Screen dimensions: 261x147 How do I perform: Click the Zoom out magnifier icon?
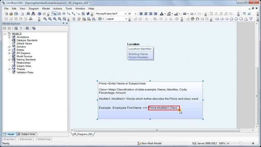(45, 19)
